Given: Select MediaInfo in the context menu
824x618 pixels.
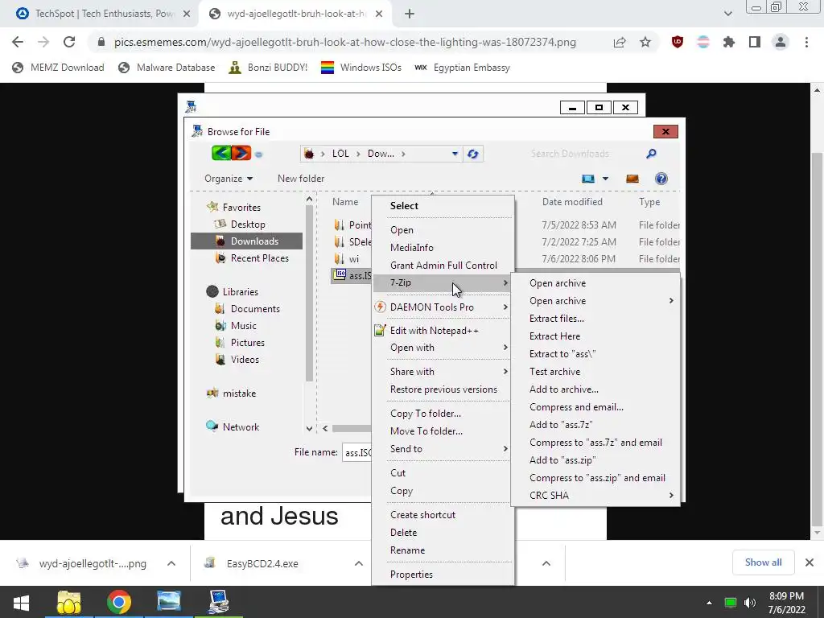Looking at the screenshot, I should click(412, 248).
